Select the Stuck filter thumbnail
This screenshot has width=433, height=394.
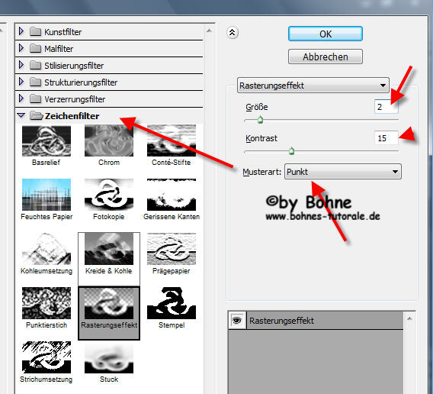point(109,357)
